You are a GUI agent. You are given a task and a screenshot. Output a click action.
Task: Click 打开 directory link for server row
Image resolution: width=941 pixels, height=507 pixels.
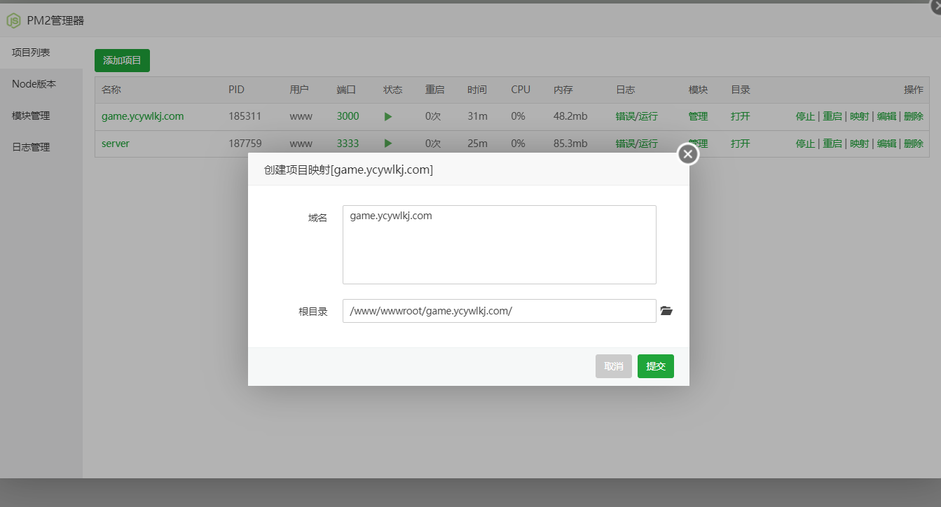click(x=740, y=144)
